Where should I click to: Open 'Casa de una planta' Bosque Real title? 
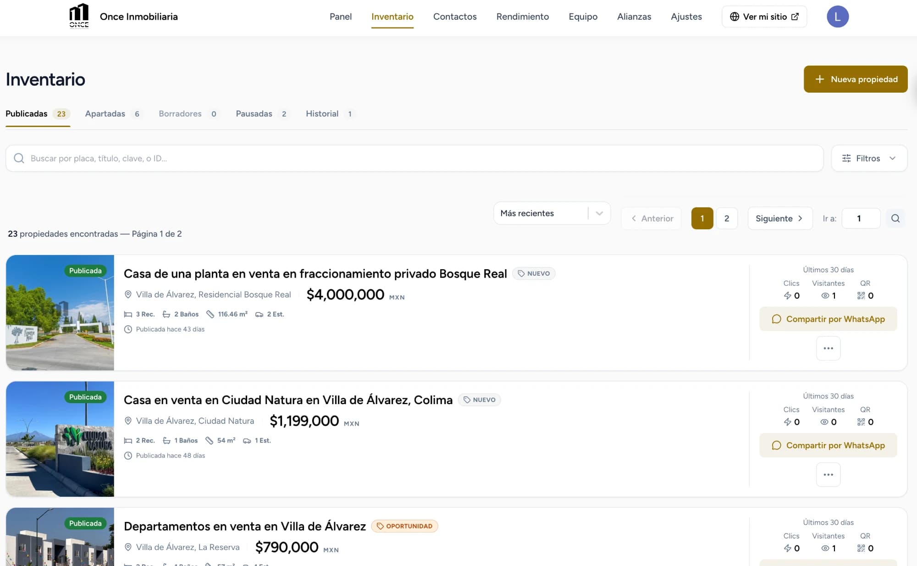[315, 273]
